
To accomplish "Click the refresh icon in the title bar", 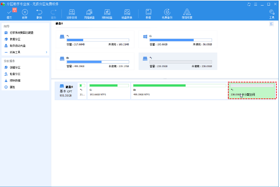I will [x=249, y=4].
